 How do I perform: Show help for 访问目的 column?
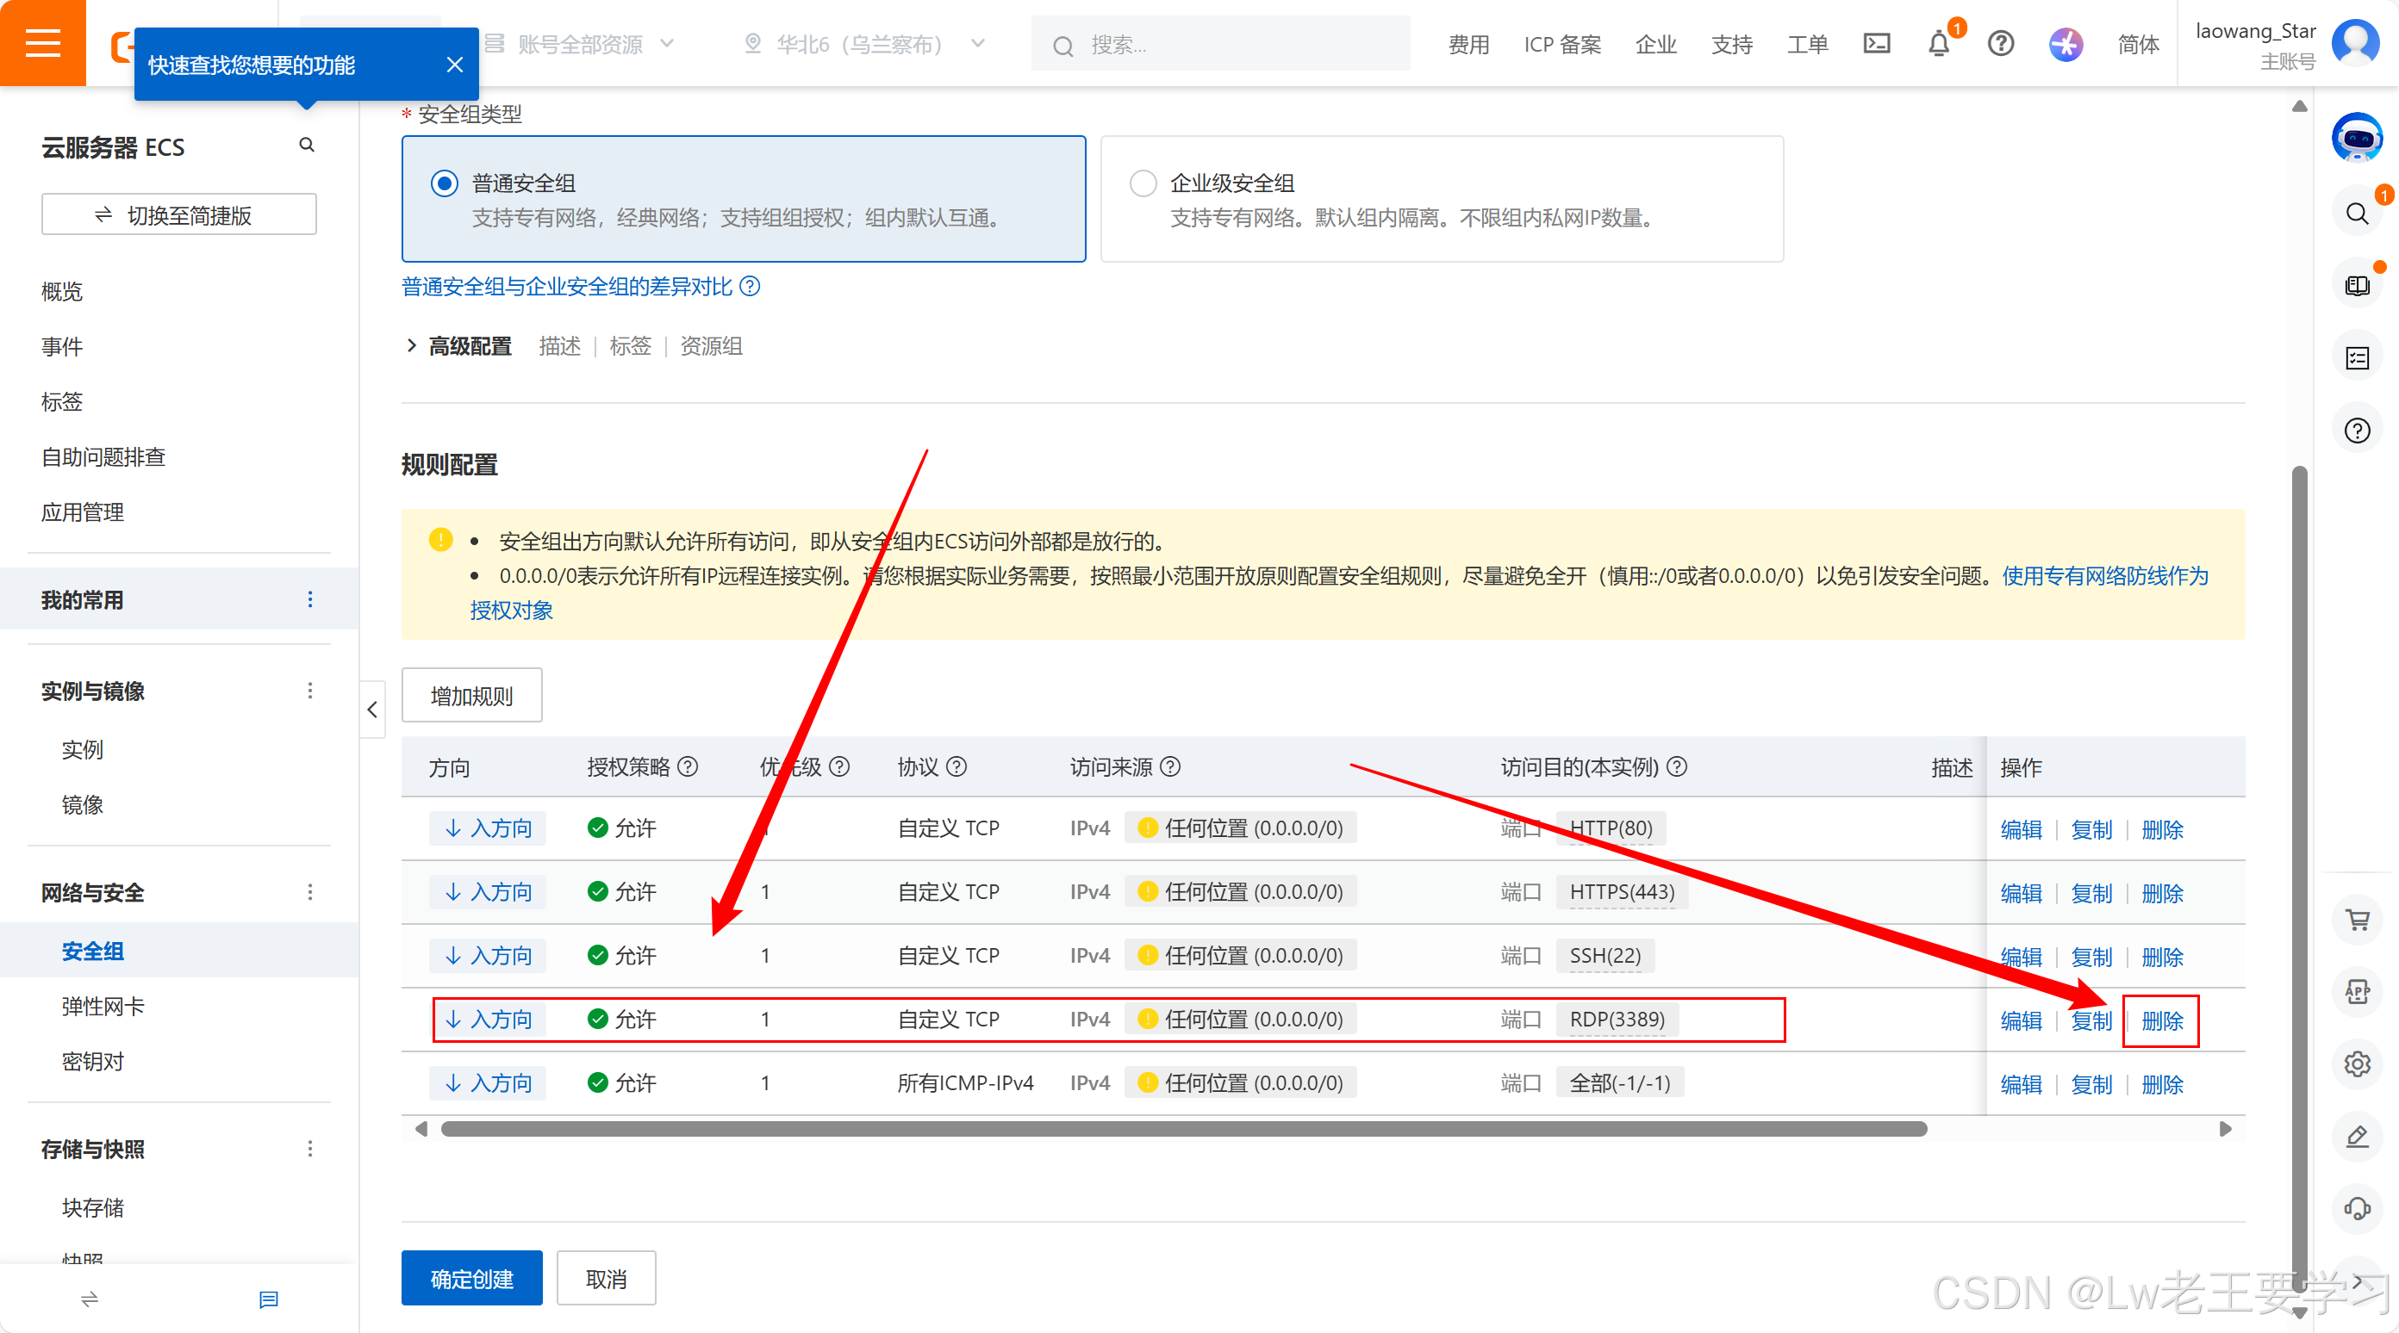1676,766
